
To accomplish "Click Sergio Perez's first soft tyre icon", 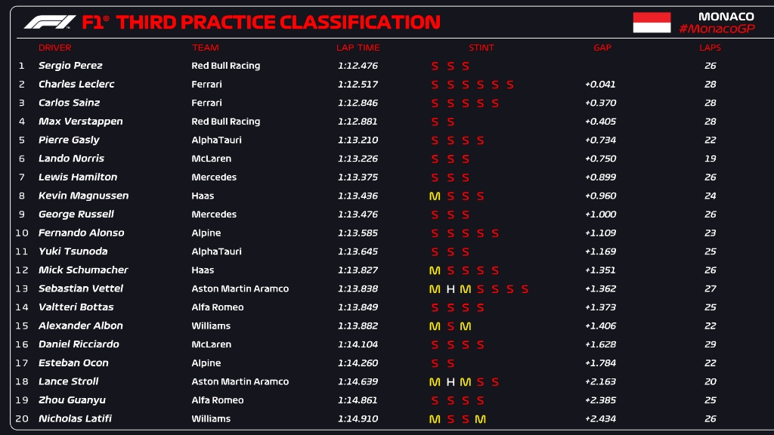I will coord(435,66).
